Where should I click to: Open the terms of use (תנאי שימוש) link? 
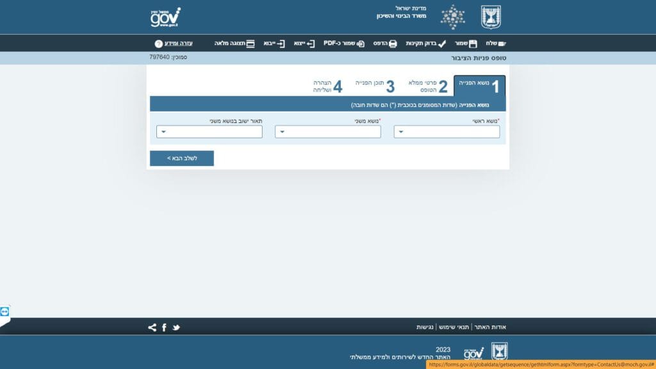454,327
